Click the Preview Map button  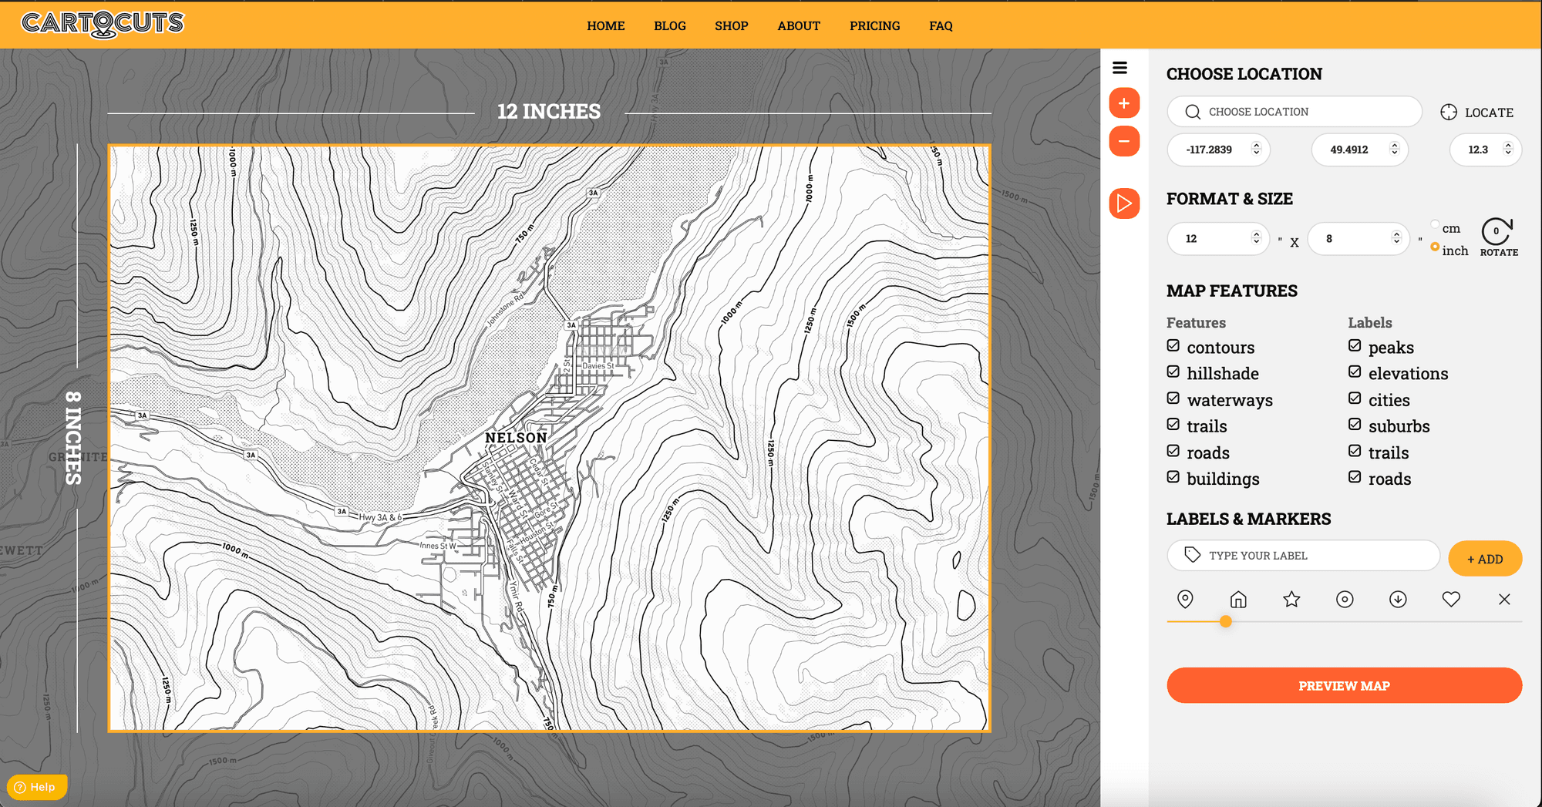[1344, 685]
